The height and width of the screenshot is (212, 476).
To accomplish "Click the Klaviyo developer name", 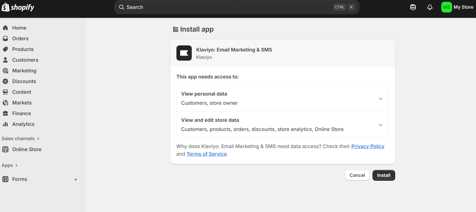I will coord(204,57).
